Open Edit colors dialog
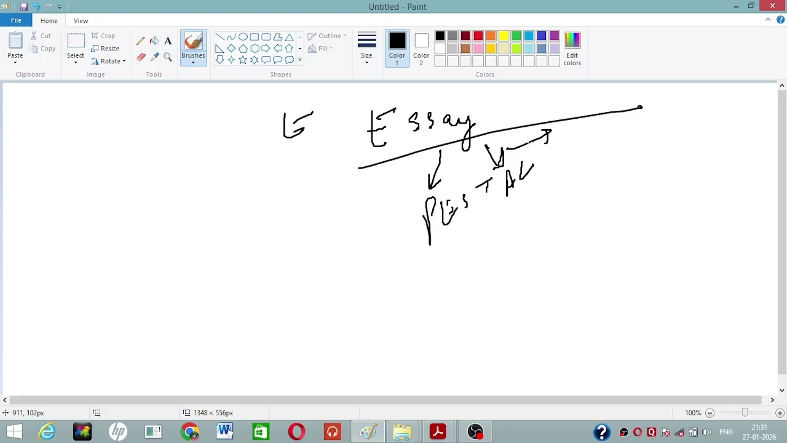The width and height of the screenshot is (787, 443). pyautogui.click(x=572, y=49)
